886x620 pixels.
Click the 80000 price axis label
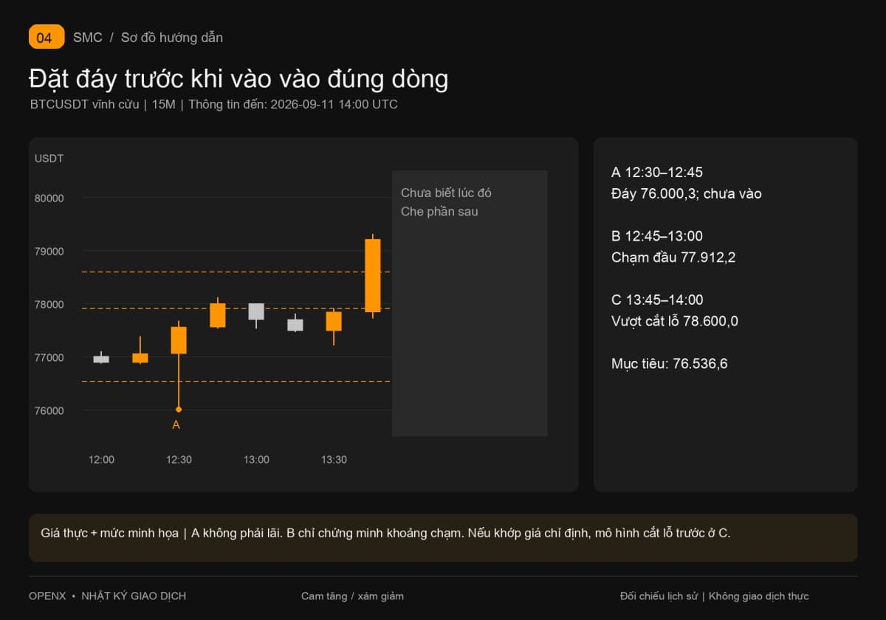[x=49, y=198]
